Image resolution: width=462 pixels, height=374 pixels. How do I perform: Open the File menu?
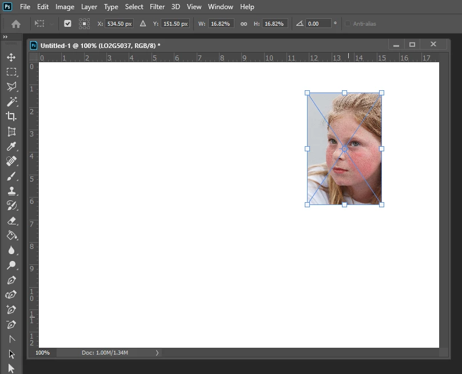tap(25, 6)
